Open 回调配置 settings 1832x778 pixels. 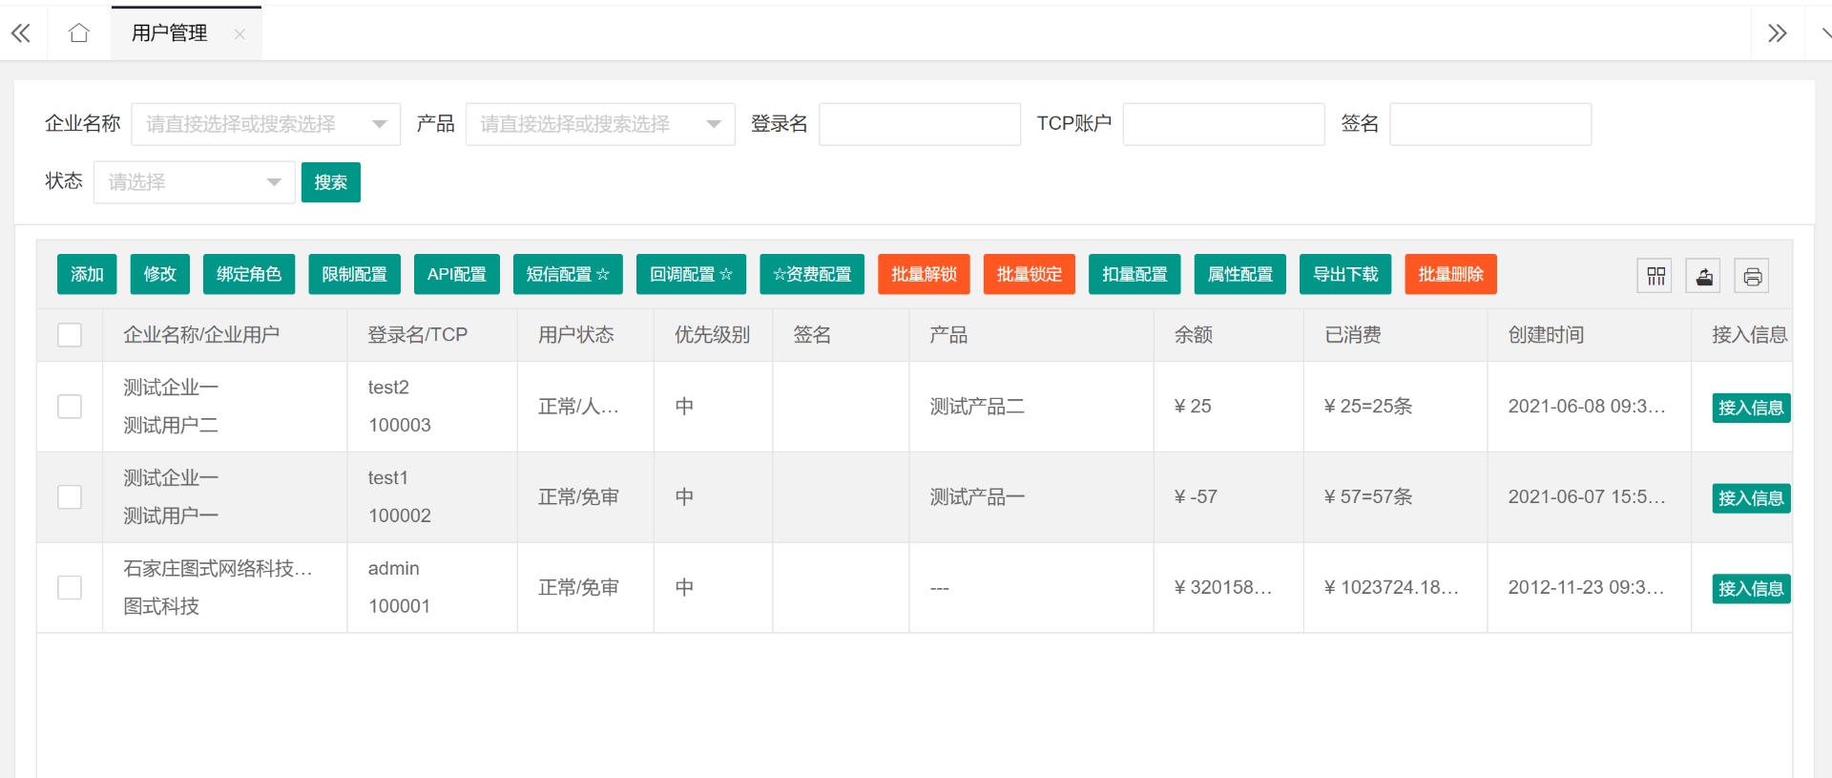(692, 274)
